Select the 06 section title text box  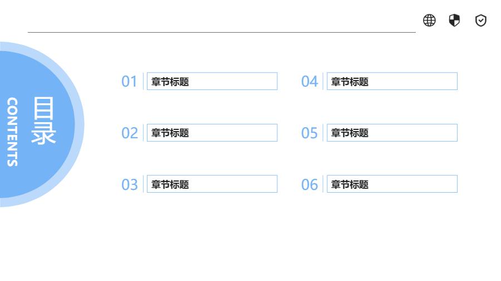[392, 184]
